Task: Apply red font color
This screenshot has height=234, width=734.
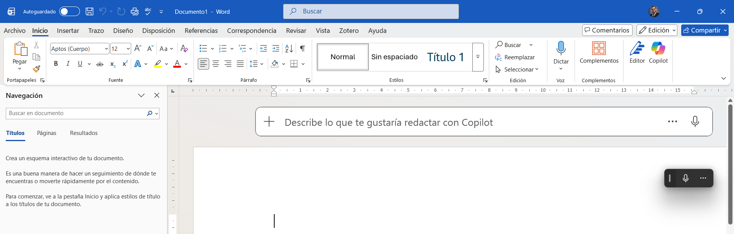Action: point(177,64)
